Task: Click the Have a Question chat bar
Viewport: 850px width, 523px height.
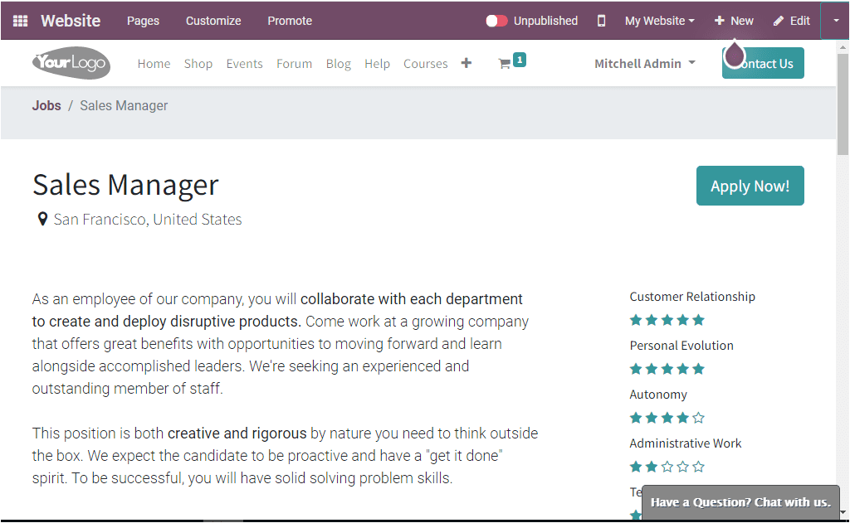Action: click(x=740, y=502)
